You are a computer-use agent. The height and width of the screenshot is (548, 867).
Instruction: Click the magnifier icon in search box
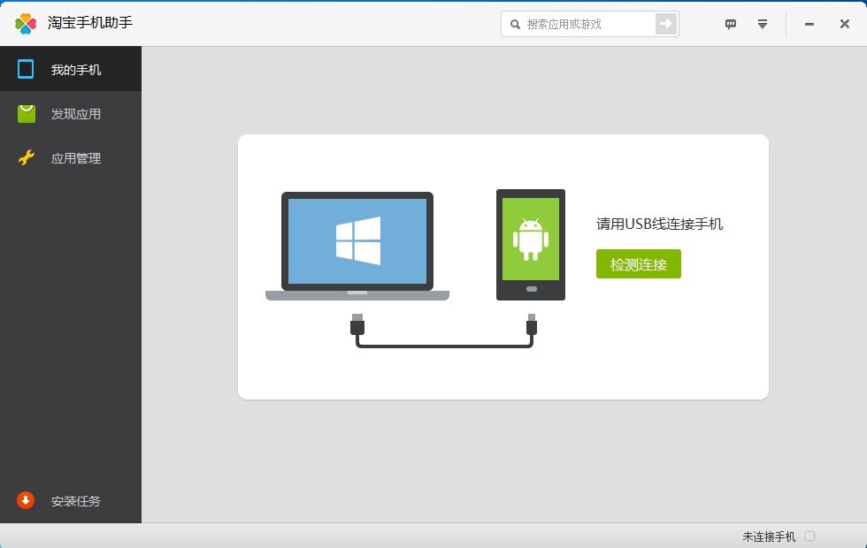[515, 24]
